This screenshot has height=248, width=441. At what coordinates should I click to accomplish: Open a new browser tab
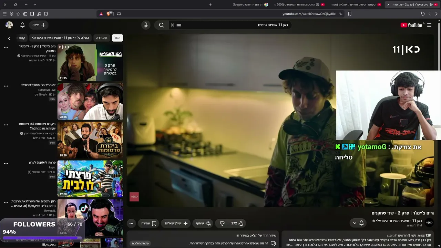(x=210, y=4)
